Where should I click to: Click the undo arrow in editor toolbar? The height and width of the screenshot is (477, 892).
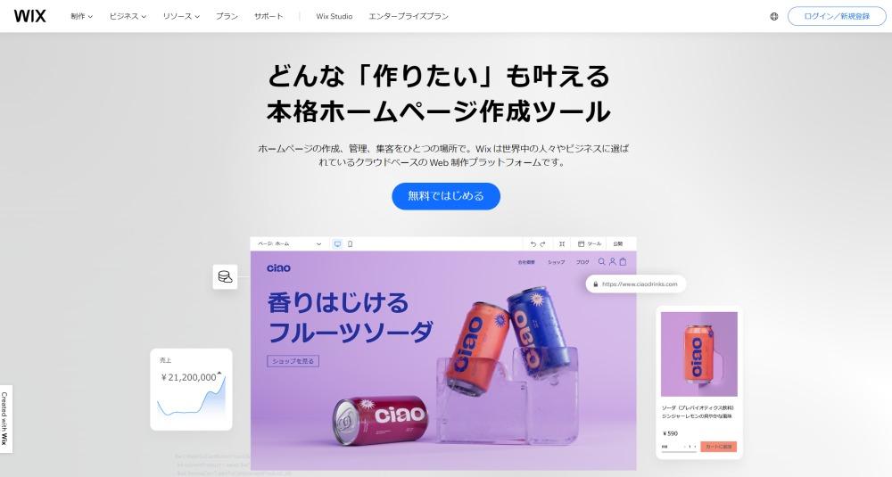click(x=533, y=244)
